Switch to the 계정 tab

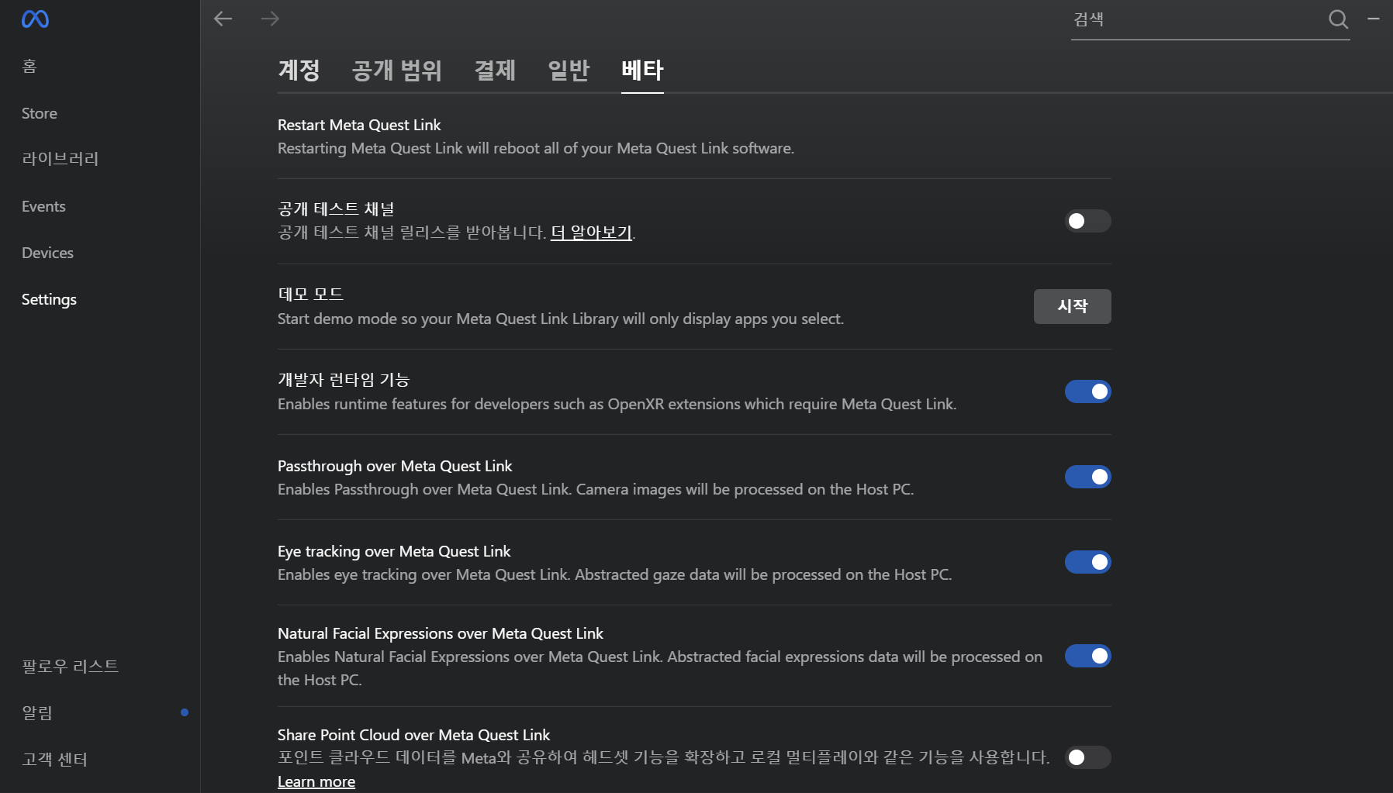299,71
